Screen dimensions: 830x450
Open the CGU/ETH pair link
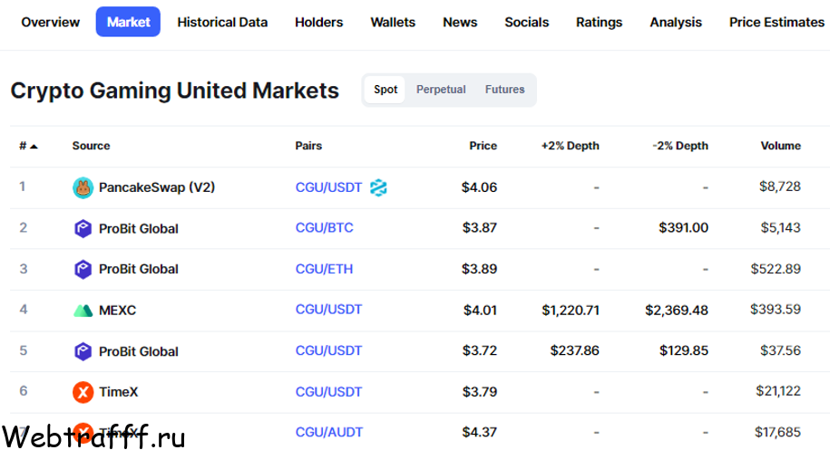pos(324,269)
